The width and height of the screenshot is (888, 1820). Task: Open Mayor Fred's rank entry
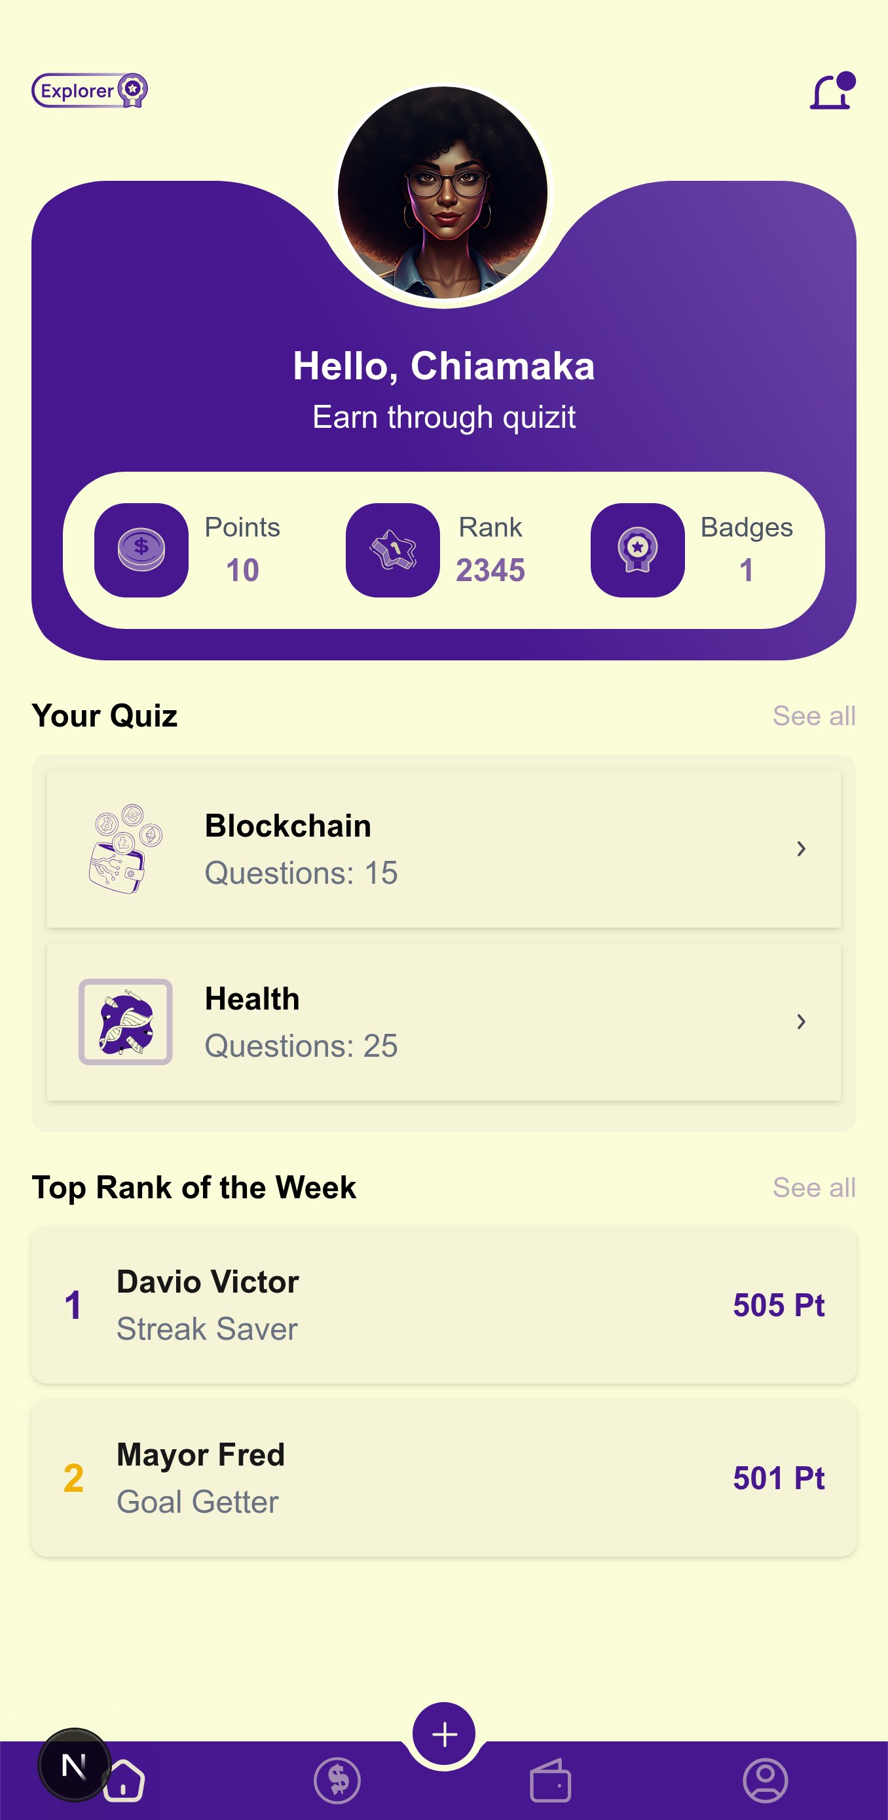[443, 1478]
